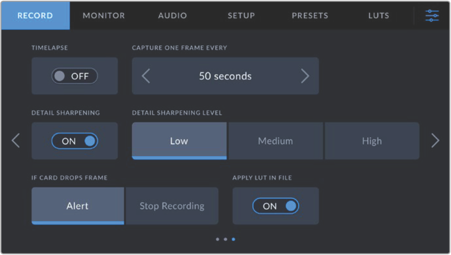
Task: Select the Record tab
Action: point(35,16)
